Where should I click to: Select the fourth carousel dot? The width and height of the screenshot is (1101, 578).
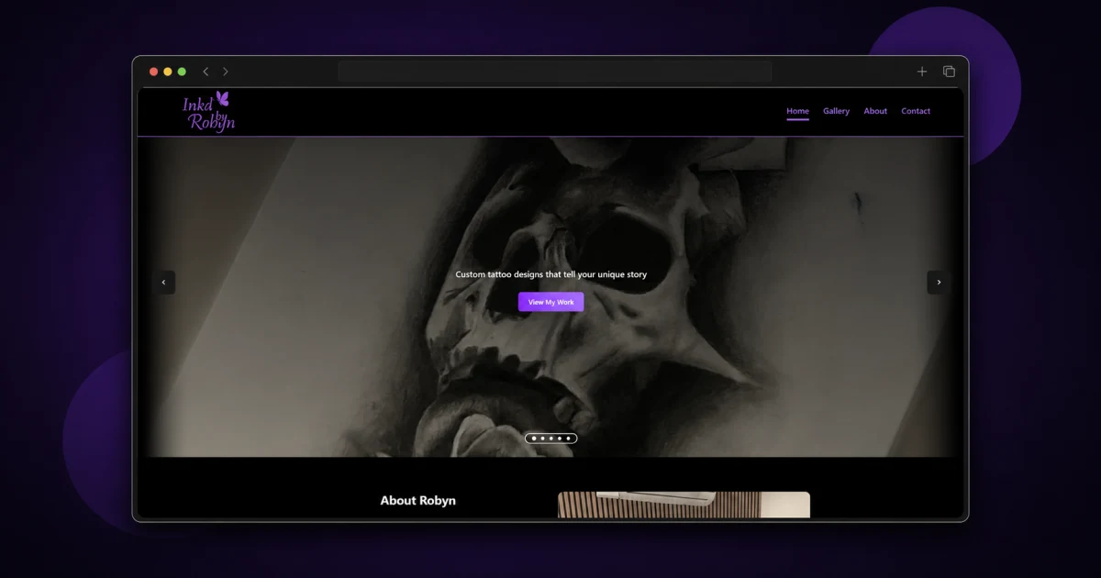point(560,439)
